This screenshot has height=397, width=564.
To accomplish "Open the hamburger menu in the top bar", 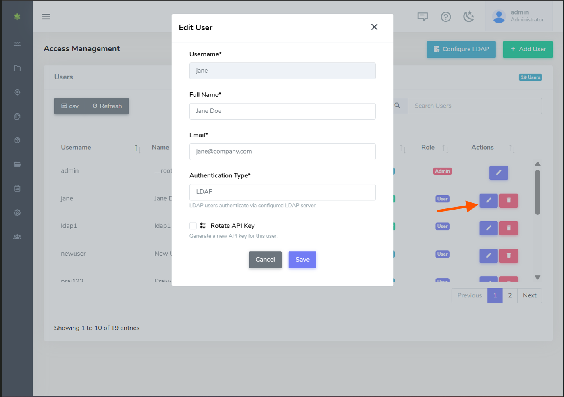I will (46, 17).
